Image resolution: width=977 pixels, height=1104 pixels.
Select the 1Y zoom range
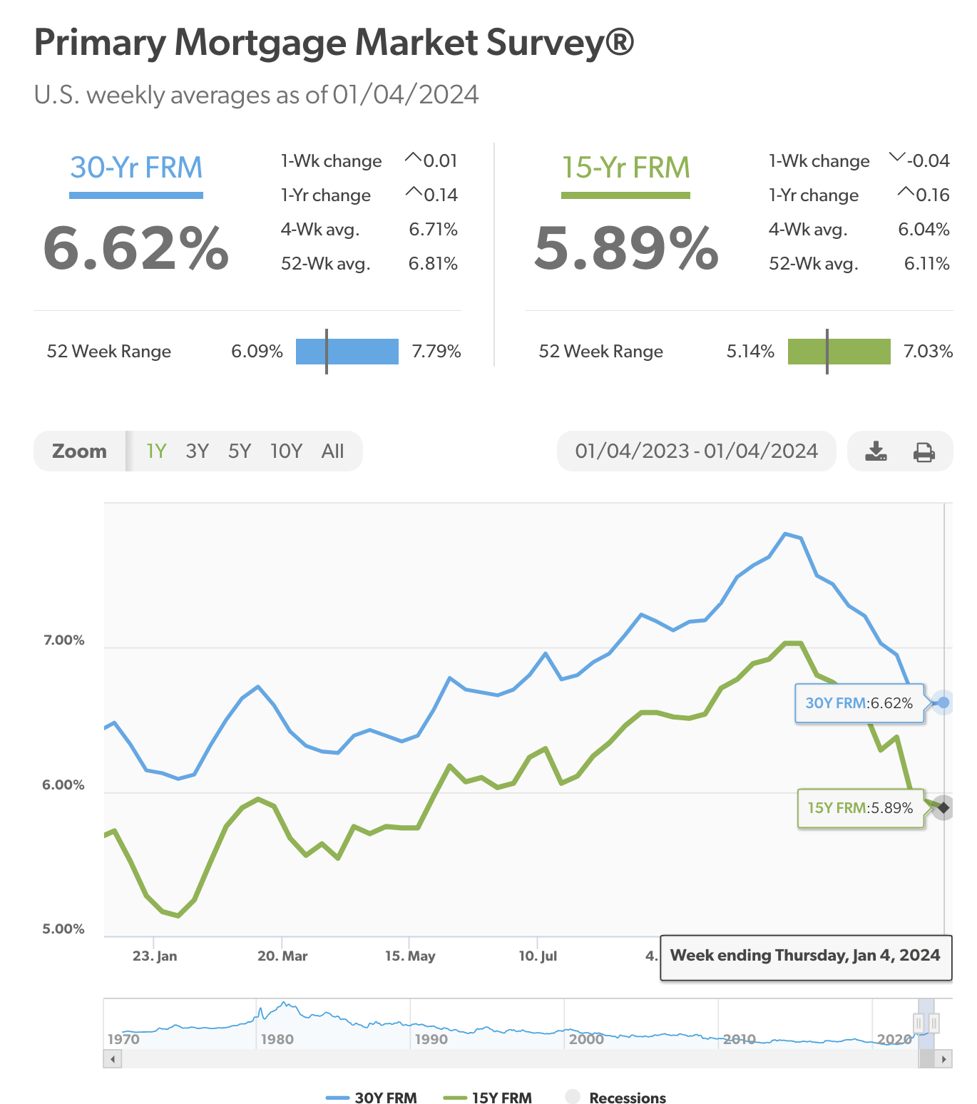(156, 451)
